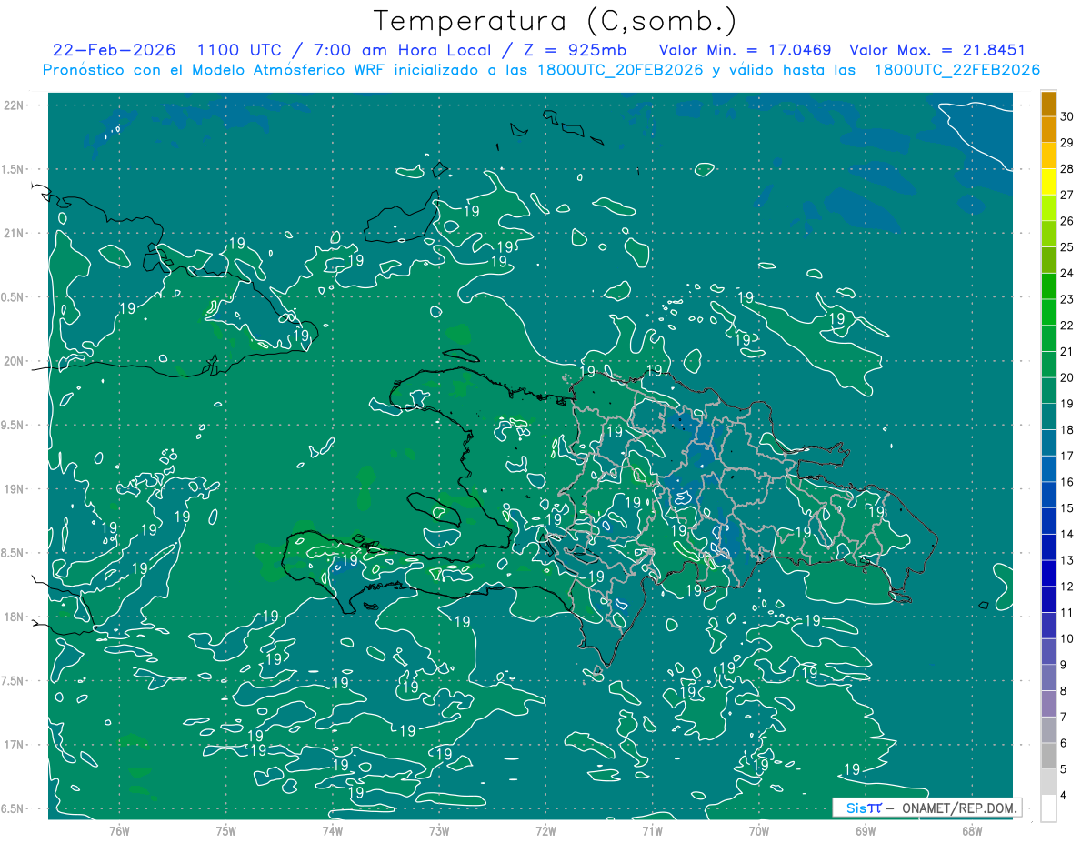
Task: Click the gray legend swatch between 5 and 6
Action: (1049, 756)
